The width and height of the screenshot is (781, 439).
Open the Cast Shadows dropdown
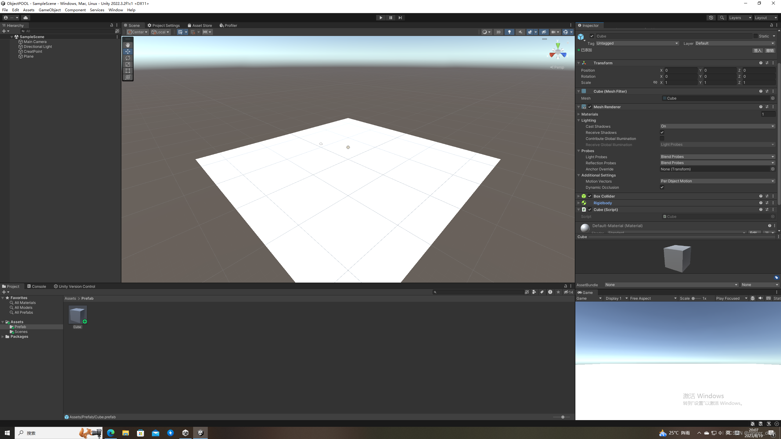[717, 126]
